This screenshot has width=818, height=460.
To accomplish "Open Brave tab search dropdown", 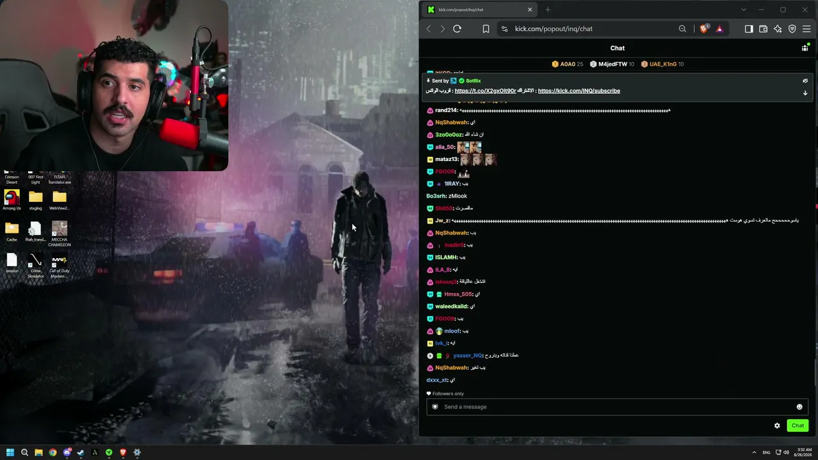I will (x=743, y=10).
